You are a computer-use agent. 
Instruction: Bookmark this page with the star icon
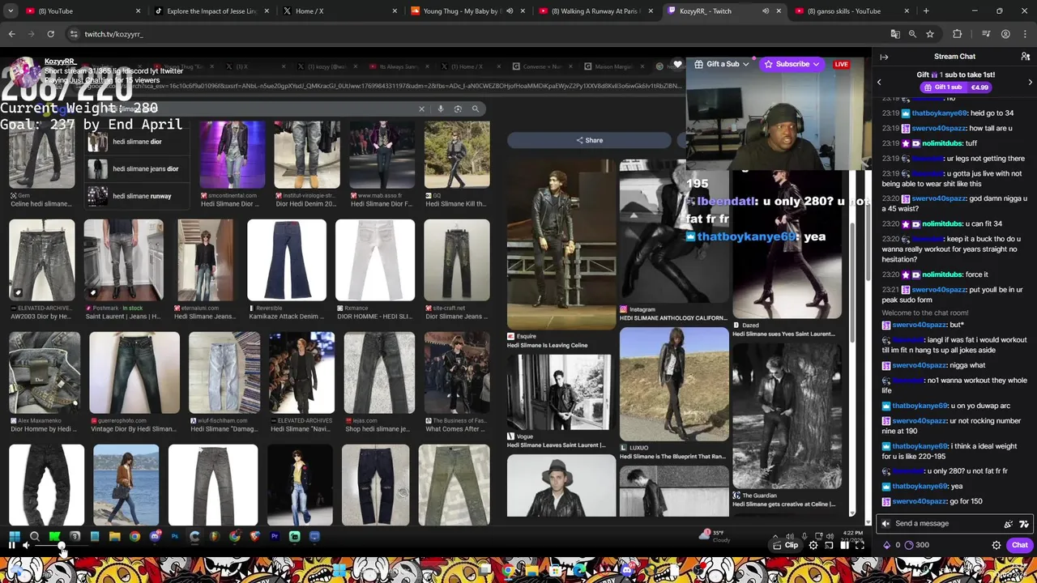click(x=930, y=34)
